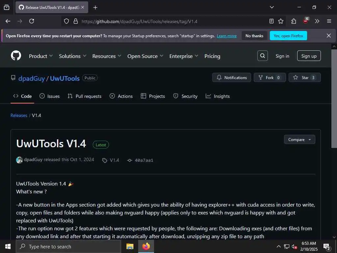Toggle reader view icon in address bar
The height and width of the screenshot is (253, 337).
pos(272,21)
